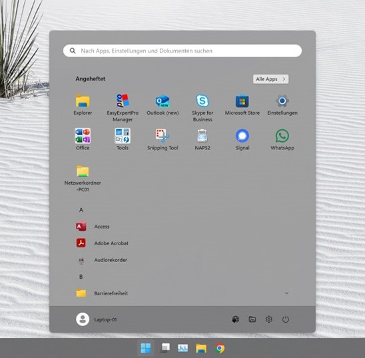This screenshot has height=358, width=365.
Task: Open the pinned Explorer app
Action: tap(83, 105)
